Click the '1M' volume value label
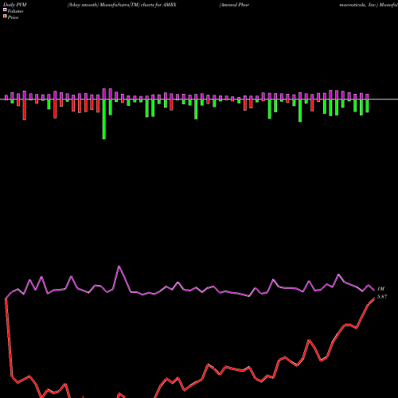The height and width of the screenshot is (398, 398). [x=380, y=289]
